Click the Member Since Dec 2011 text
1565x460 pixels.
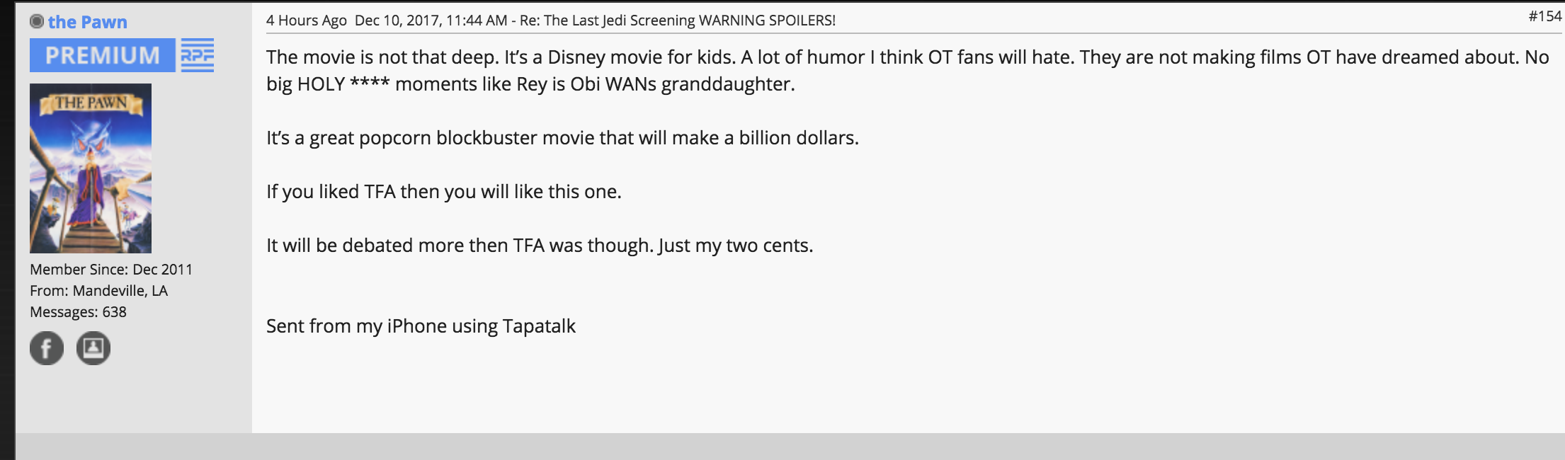click(111, 270)
